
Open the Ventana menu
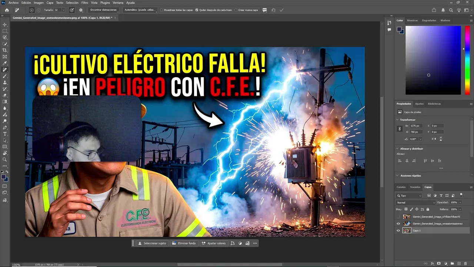(x=118, y=3)
